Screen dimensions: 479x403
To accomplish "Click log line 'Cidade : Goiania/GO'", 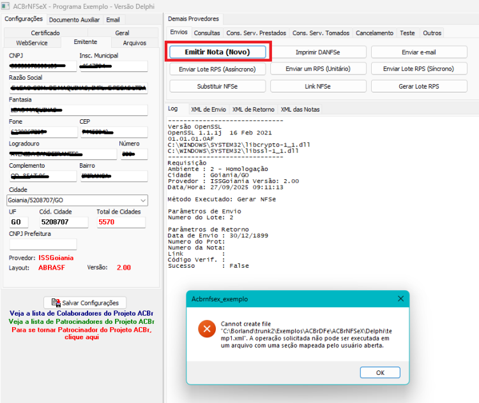I will (208, 175).
